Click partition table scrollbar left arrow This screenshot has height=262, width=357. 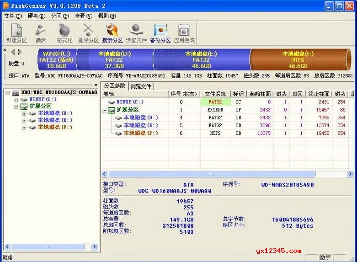[105, 174]
